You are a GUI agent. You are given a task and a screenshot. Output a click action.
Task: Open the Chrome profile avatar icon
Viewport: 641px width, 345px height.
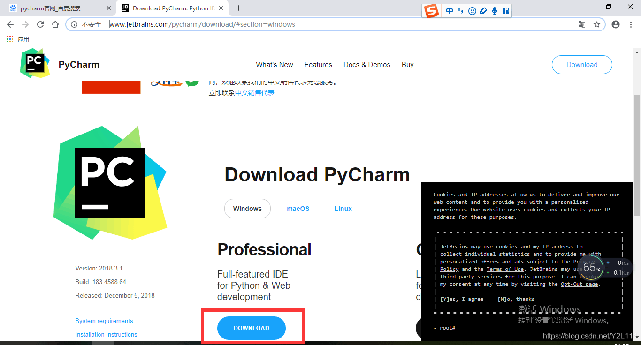tap(616, 24)
